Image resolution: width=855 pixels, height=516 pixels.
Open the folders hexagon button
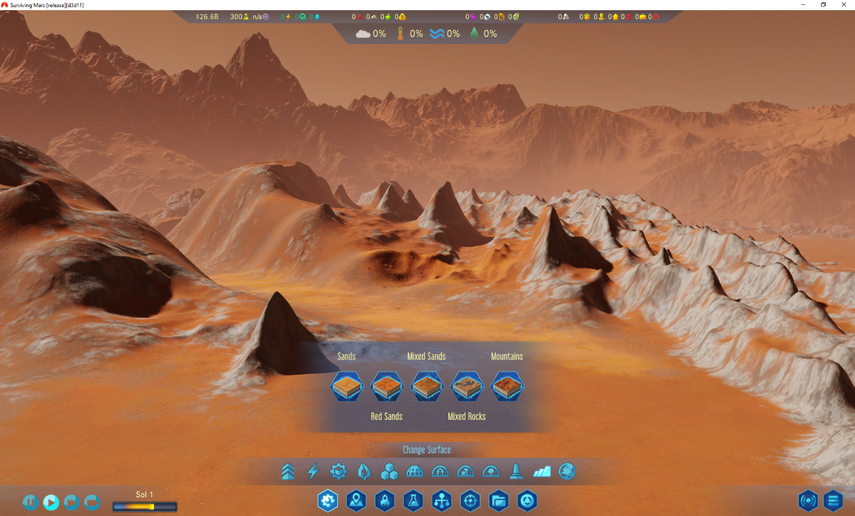click(499, 500)
